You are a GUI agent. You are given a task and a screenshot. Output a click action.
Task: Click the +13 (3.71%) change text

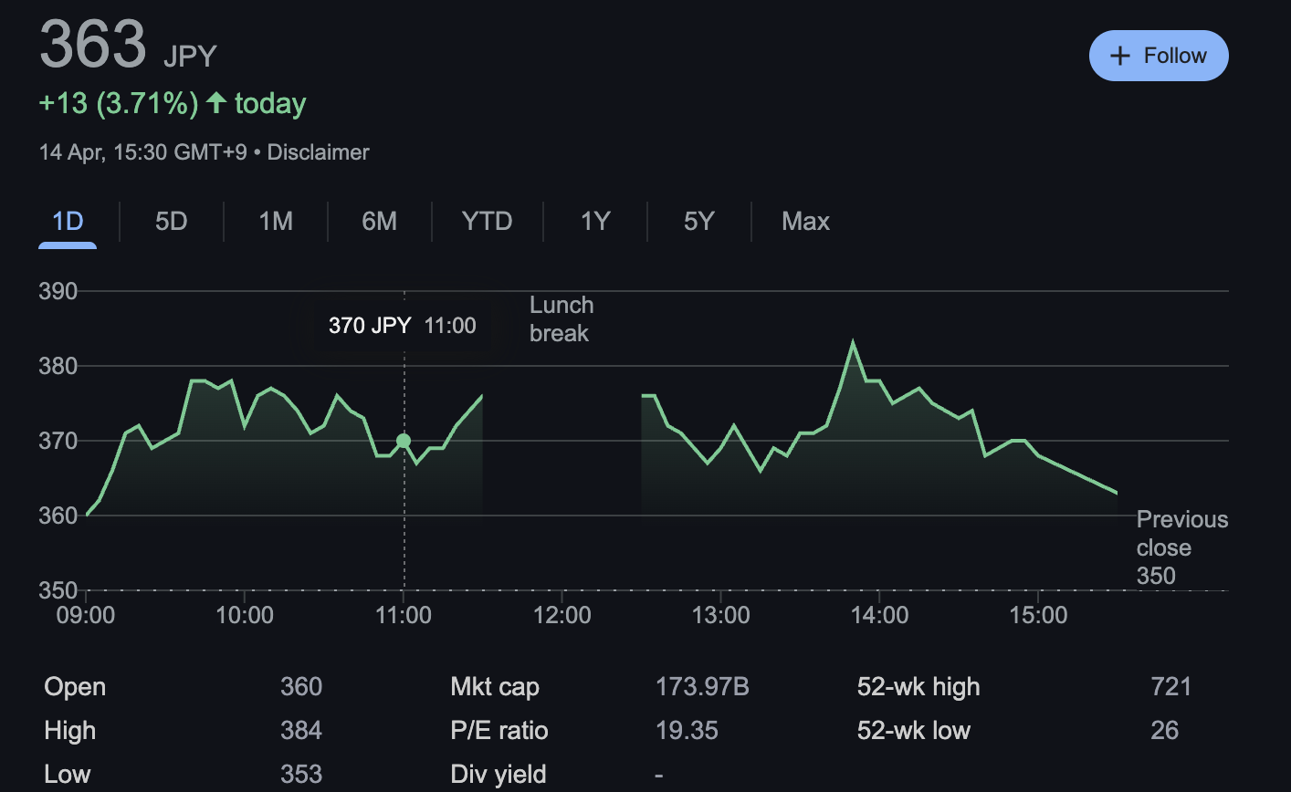[x=119, y=103]
